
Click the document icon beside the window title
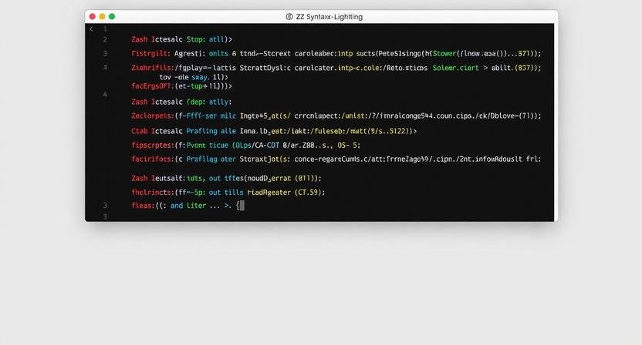point(289,16)
